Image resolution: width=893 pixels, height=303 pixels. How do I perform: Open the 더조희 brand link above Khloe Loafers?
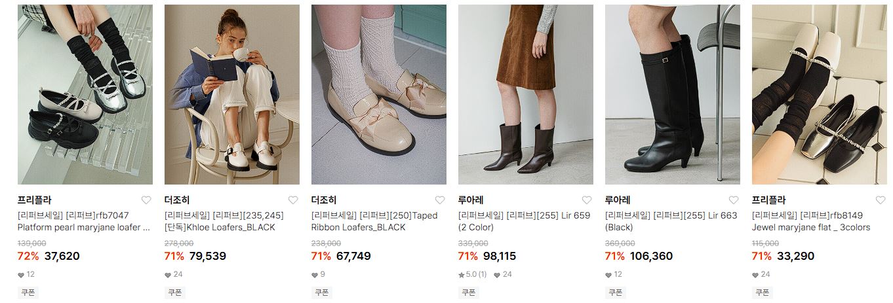coord(177,200)
